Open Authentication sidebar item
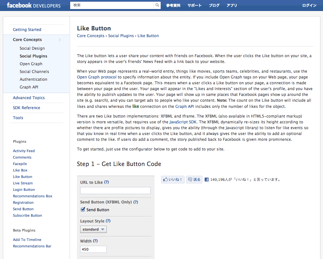Viewport: 323px width, 259px height. pos(33,79)
